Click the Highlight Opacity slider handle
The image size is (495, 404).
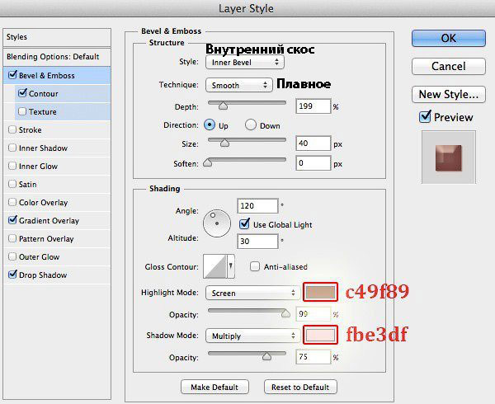point(285,312)
